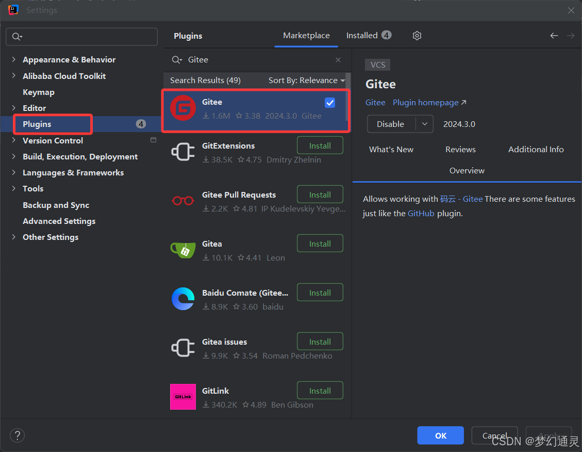Click the Gitee plugin logo icon
This screenshot has width=582, height=452.
click(x=182, y=108)
